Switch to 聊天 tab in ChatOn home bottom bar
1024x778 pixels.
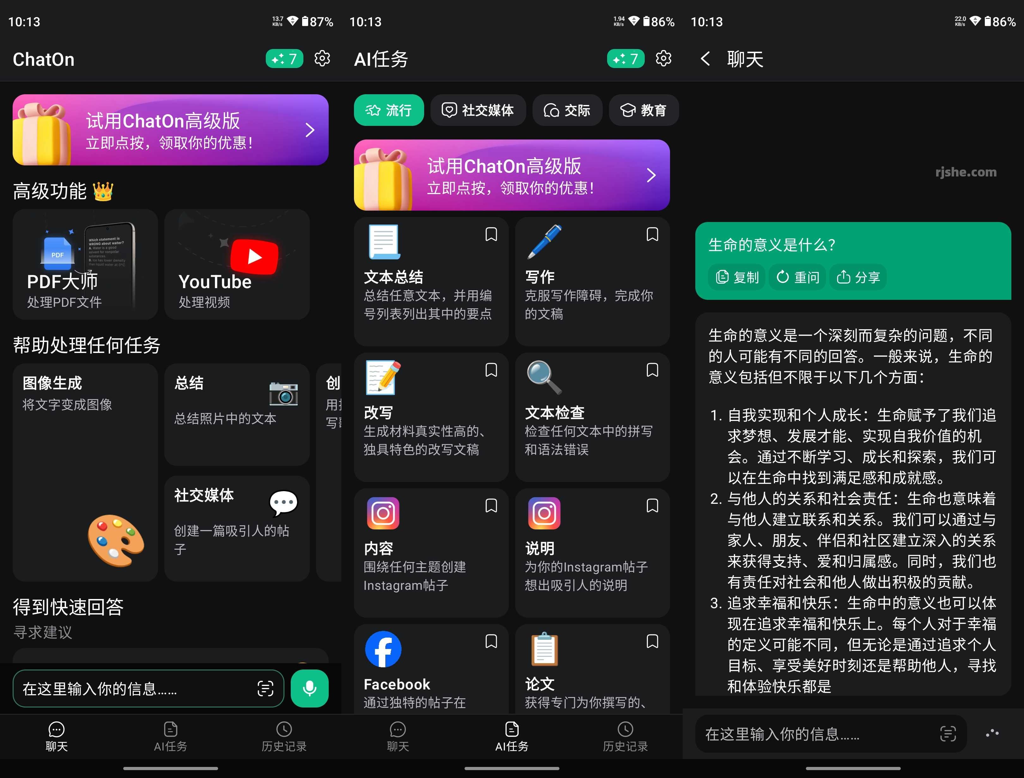pyautogui.click(x=57, y=736)
